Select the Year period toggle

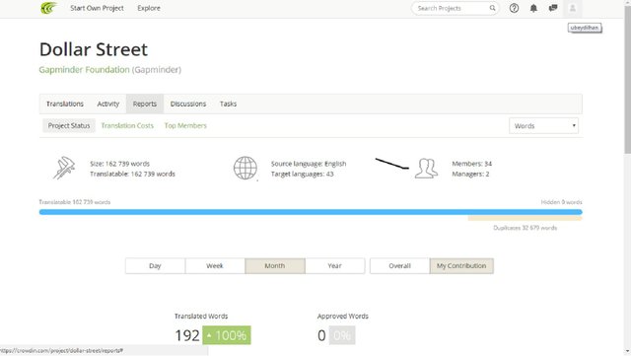point(335,266)
